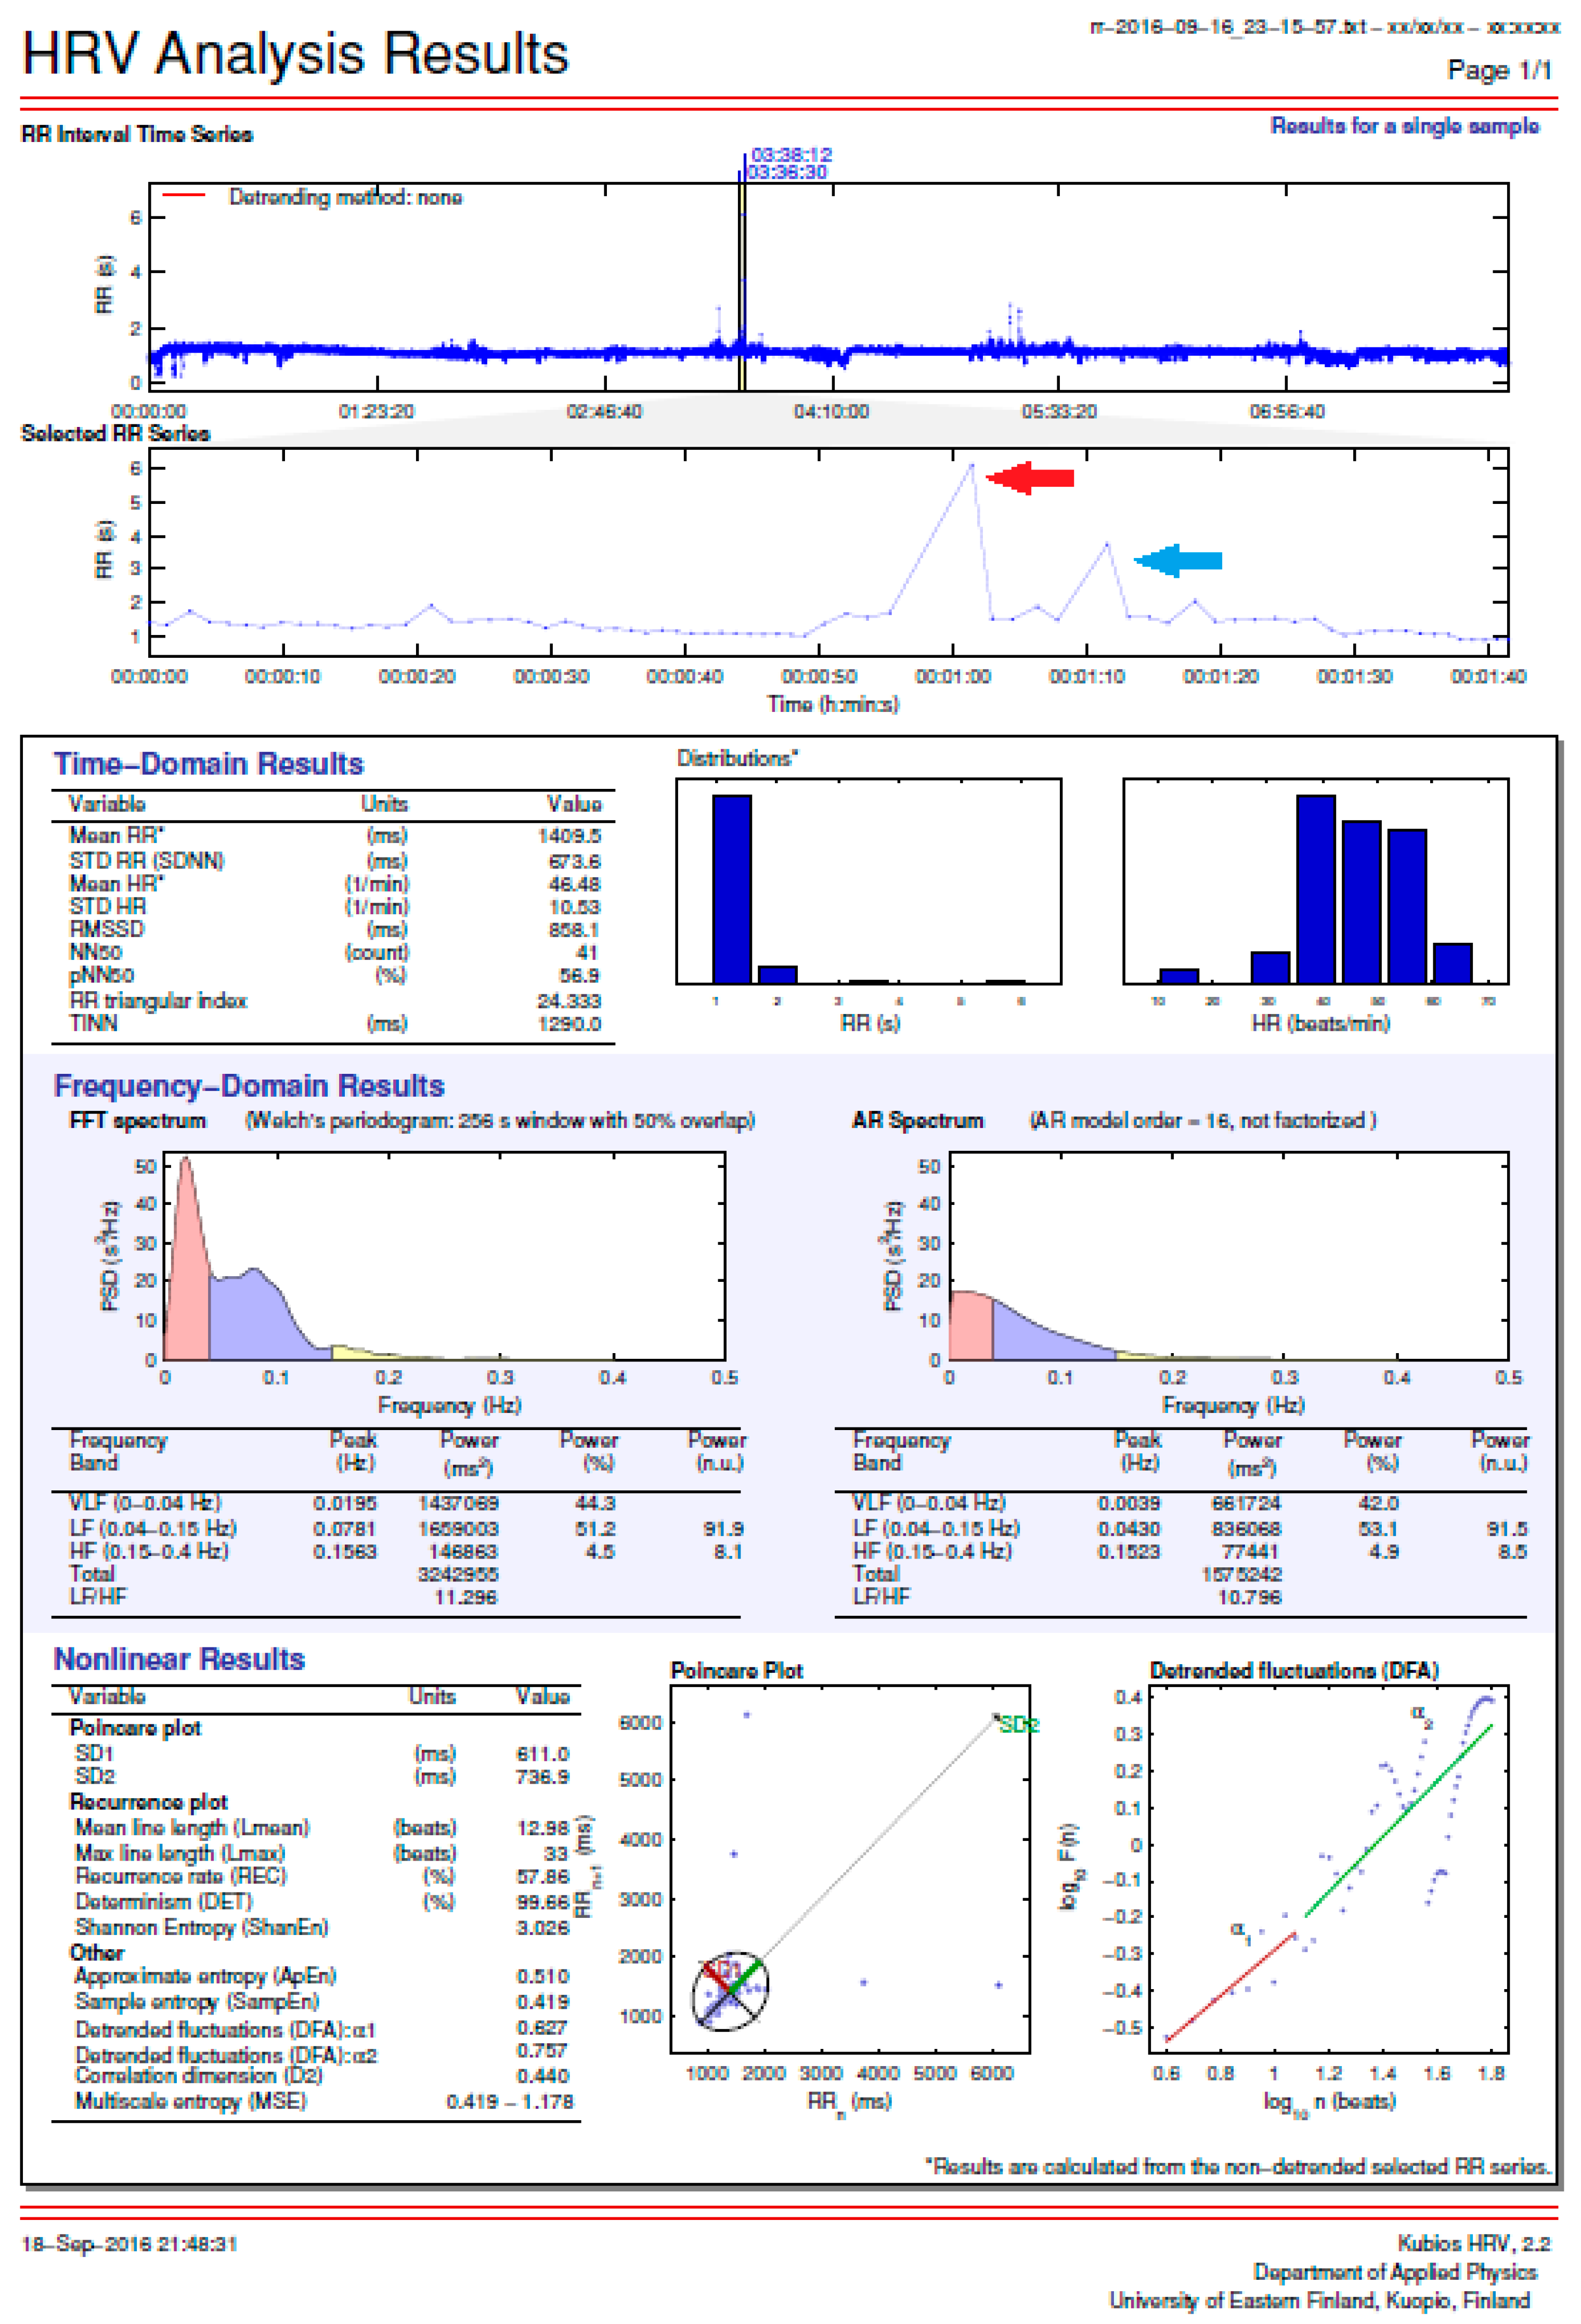Click the LF/HF value in FFT table
Image resolution: width=1581 pixels, height=2324 pixels.
pyautogui.click(x=465, y=1597)
